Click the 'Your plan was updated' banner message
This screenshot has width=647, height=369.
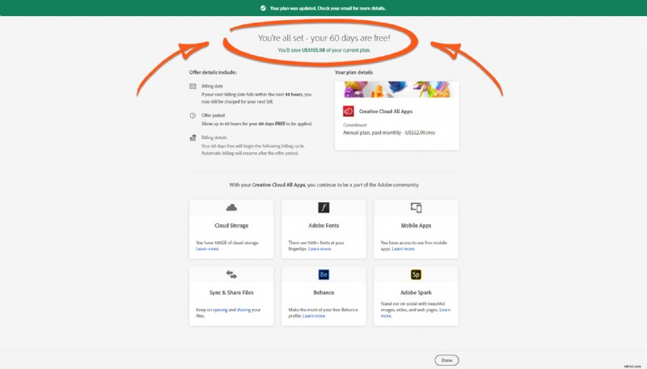(x=328, y=8)
